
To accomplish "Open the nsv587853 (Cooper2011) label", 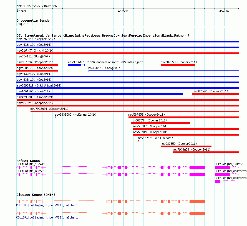I will (x=147, y=115).
